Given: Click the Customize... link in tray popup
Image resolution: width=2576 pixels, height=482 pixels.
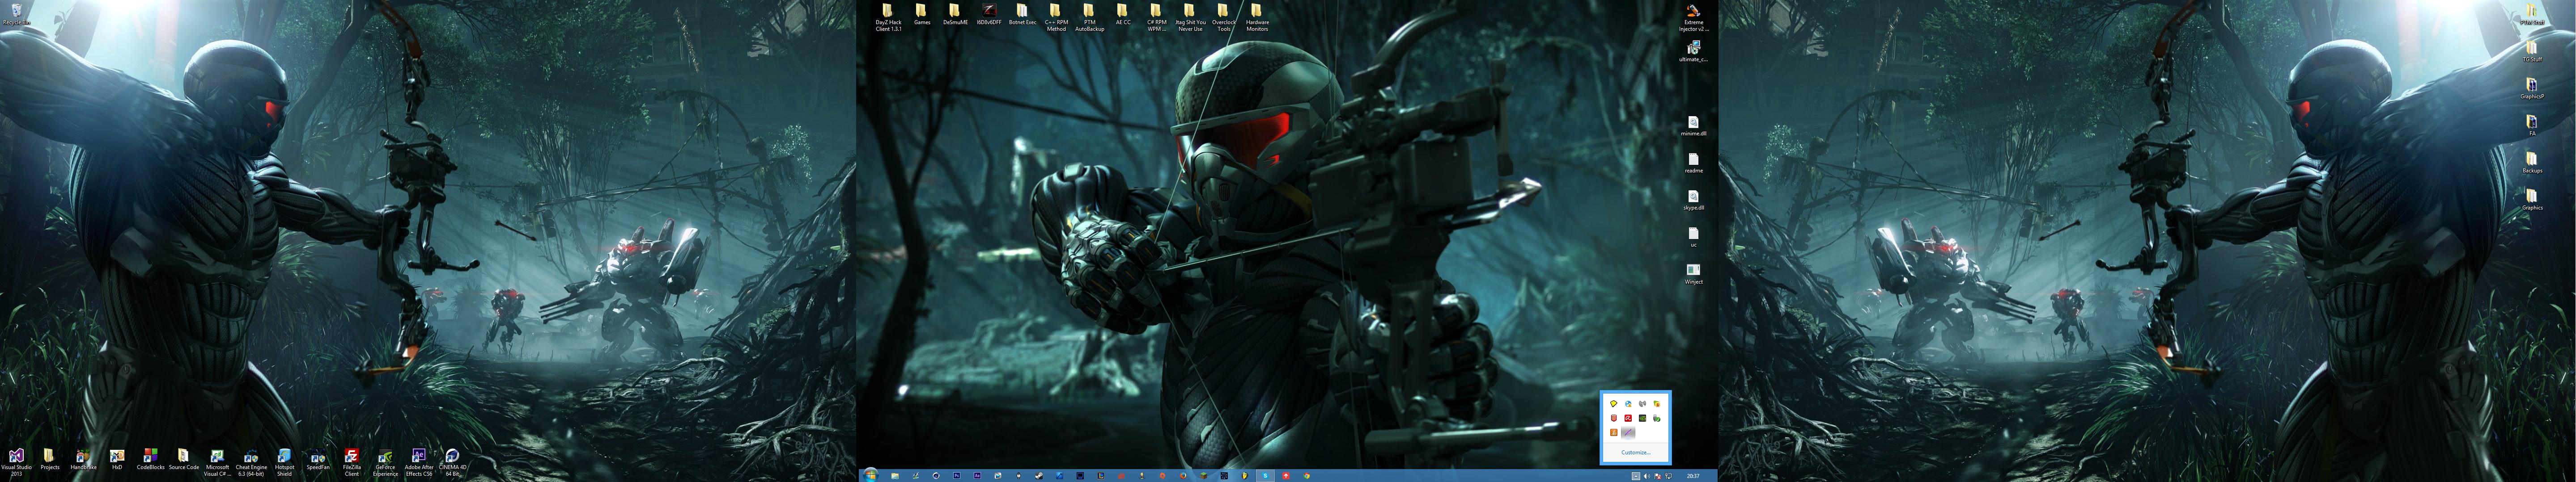Looking at the screenshot, I should pyautogui.click(x=1636, y=452).
